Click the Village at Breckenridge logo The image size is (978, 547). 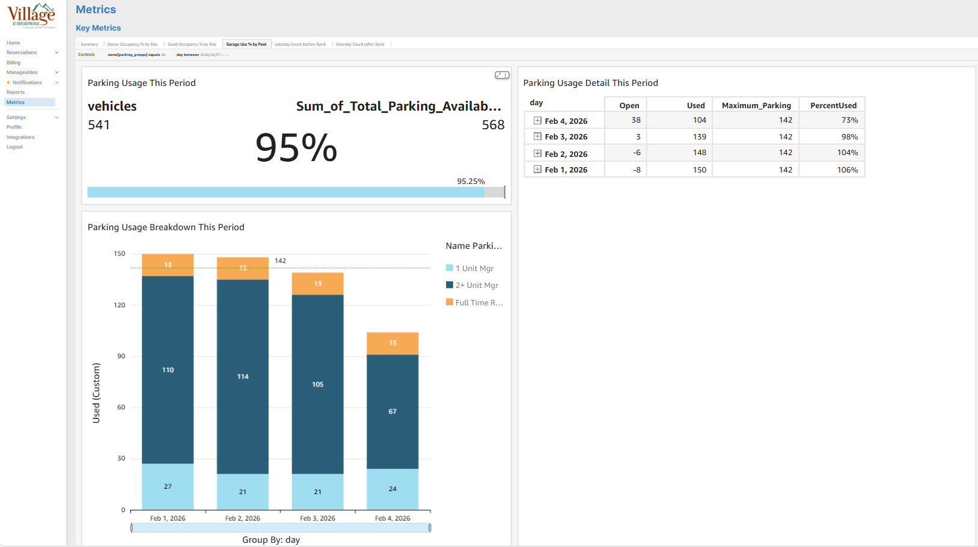point(31,16)
